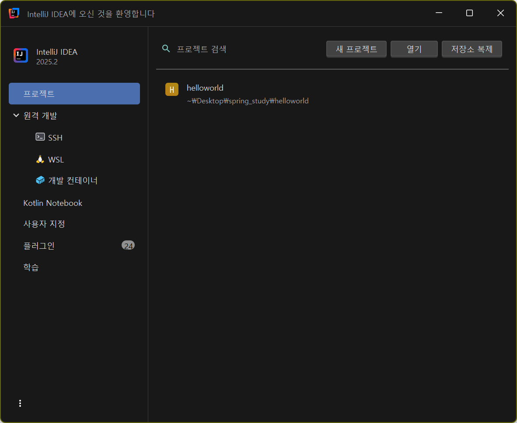
Task: Click the helloworld project H icon
Action: point(172,89)
